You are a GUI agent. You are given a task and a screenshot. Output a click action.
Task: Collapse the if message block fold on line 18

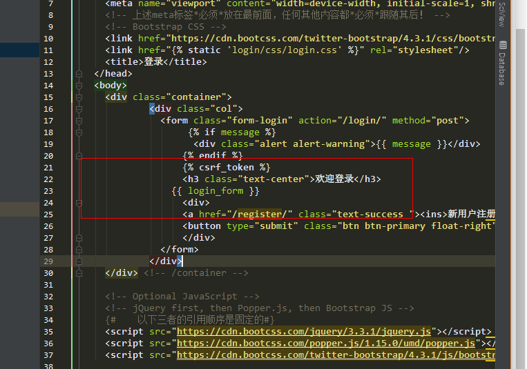(x=79, y=132)
